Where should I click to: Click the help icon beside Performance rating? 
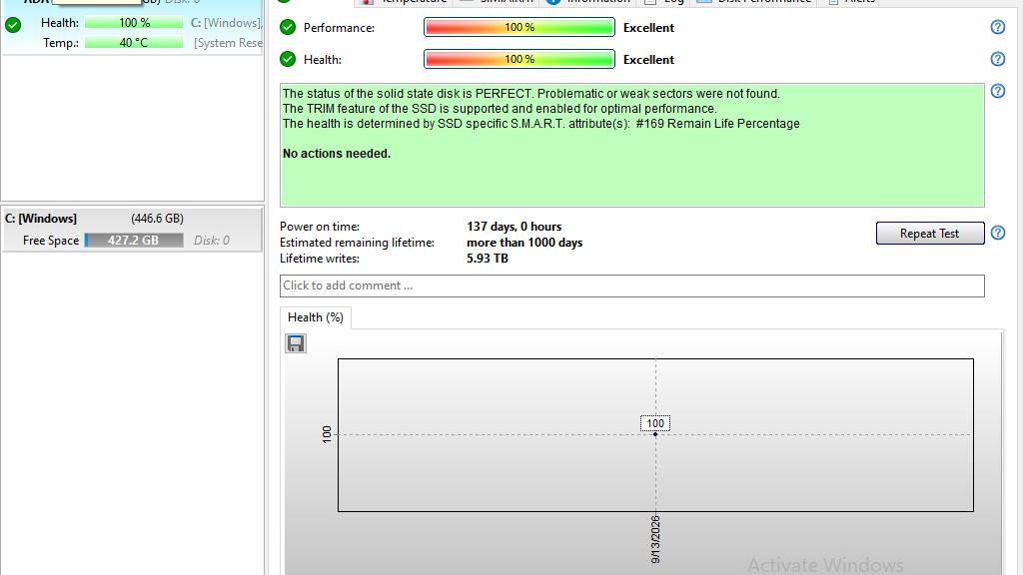coord(998,27)
